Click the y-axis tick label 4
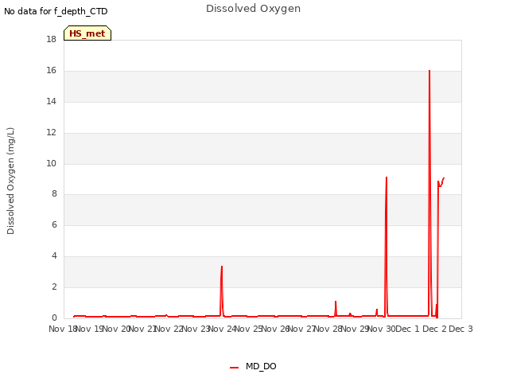The width and height of the screenshot is (509, 382). [54, 255]
